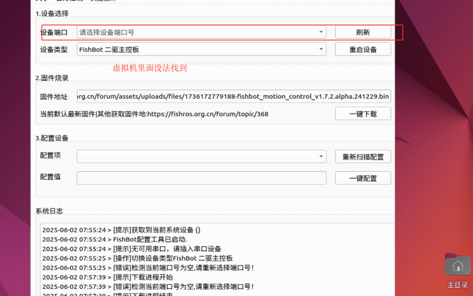This screenshot has height=296, width=473.
Task: Click the 一键配置 button
Action: coord(363,178)
